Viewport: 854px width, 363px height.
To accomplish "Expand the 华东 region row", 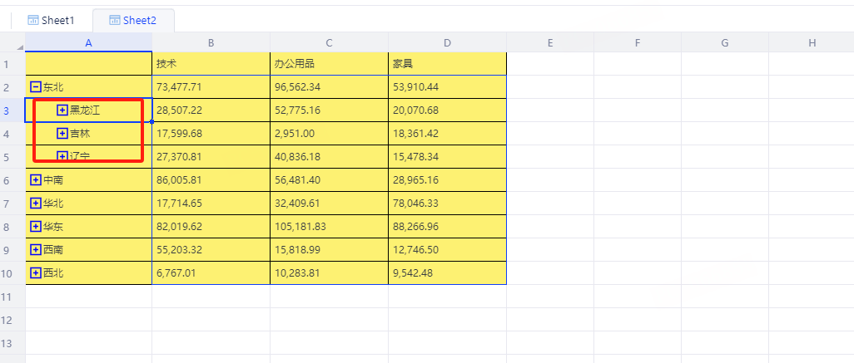I will tap(35, 226).
